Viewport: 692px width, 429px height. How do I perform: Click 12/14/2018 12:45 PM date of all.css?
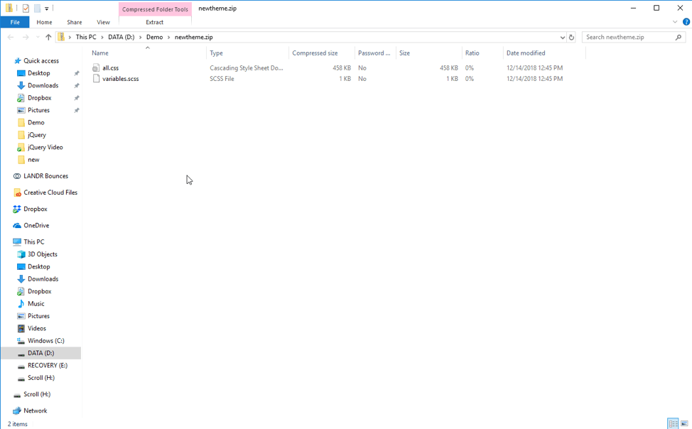[x=534, y=68]
